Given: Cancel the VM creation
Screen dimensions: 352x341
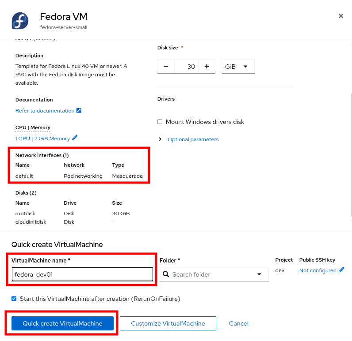Looking at the screenshot, I should [239, 323].
